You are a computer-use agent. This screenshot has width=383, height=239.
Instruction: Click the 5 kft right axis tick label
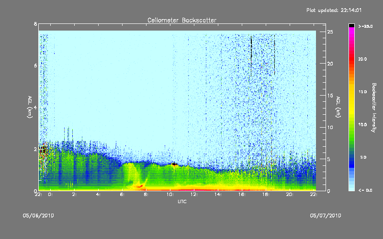(x=329, y=159)
